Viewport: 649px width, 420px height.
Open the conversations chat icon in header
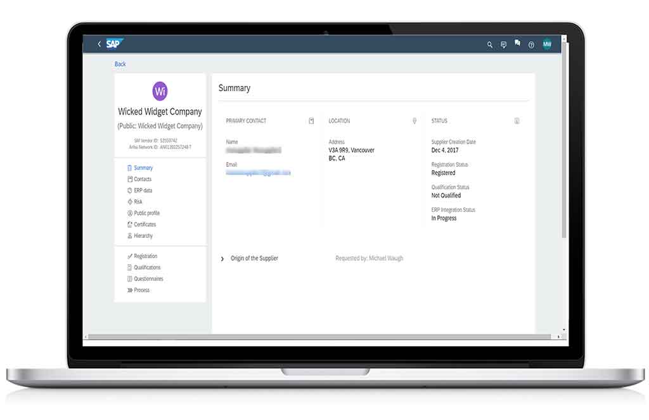(517, 43)
